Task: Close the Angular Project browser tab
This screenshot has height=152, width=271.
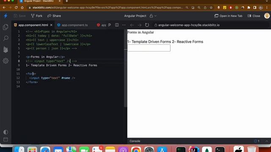Action: (60, 1)
